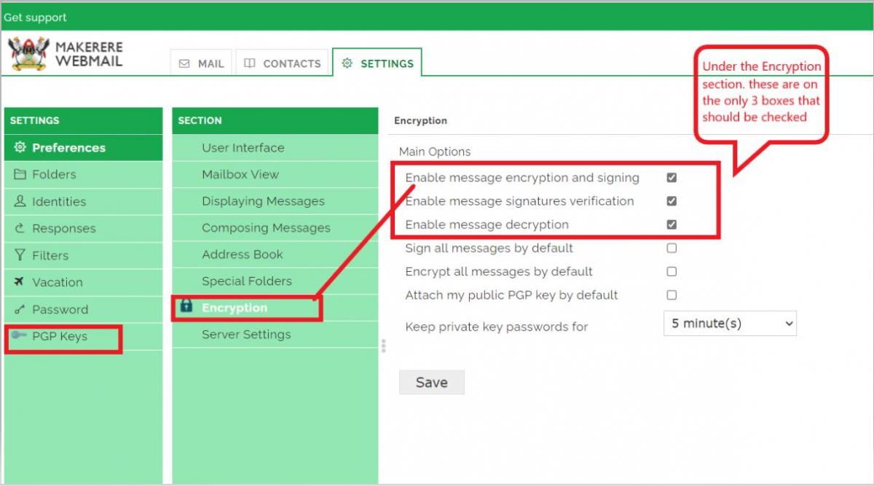Select the Displaying Messages section
The image size is (874, 486).
point(275,201)
